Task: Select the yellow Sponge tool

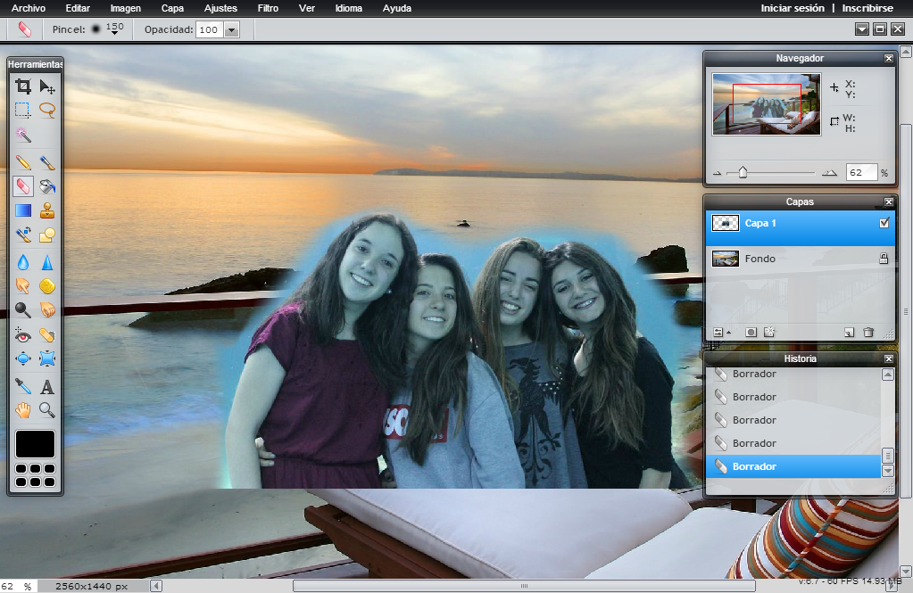Action: point(47,285)
